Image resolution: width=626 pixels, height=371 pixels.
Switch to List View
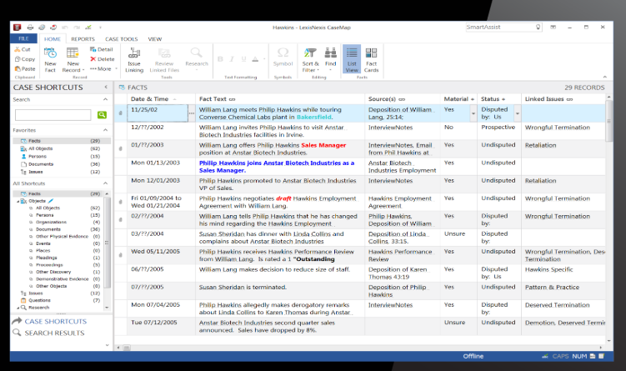[352, 59]
